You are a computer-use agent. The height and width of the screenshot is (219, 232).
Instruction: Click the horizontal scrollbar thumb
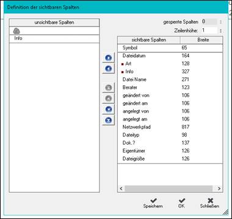169,189
